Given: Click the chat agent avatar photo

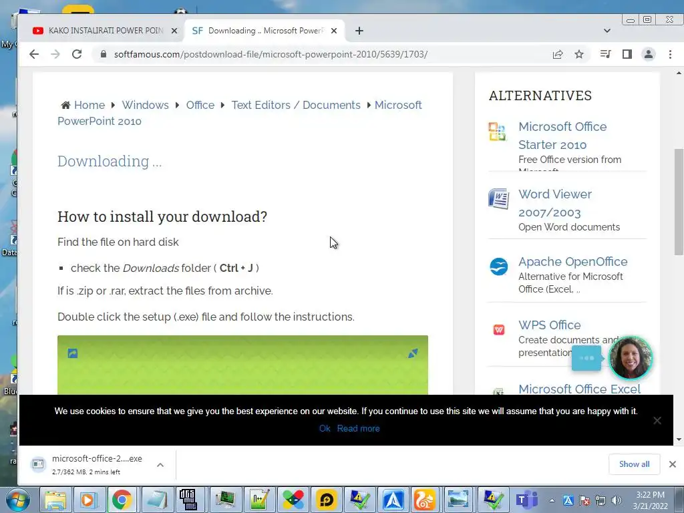Looking at the screenshot, I should (631, 358).
